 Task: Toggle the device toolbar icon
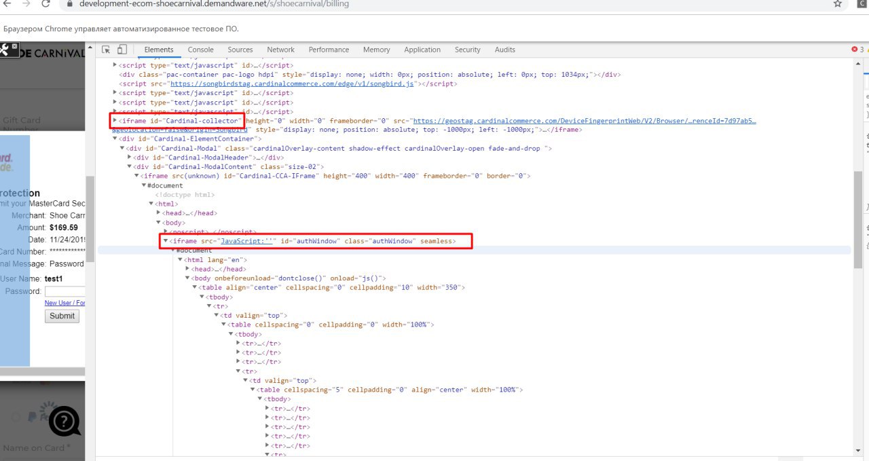click(122, 50)
